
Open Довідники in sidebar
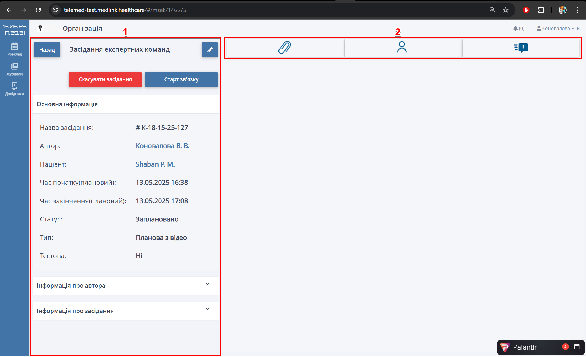point(15,89)
